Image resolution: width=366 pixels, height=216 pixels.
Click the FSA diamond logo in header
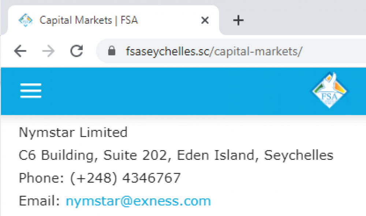(329, 90)
